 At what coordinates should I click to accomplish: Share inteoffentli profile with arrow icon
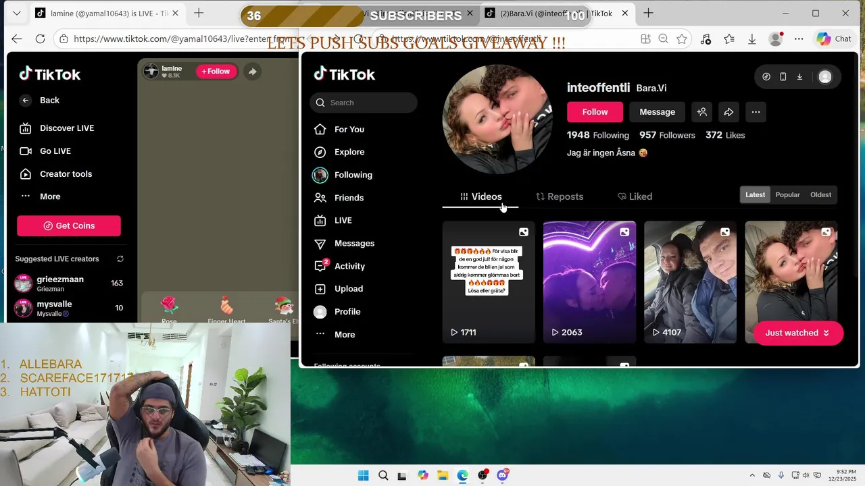(728, 112)
